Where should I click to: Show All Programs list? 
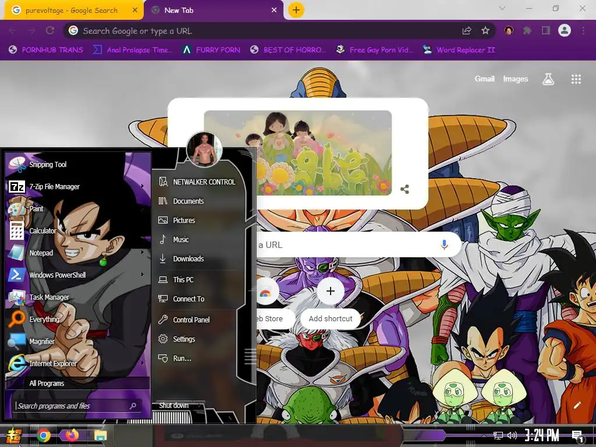tap(77, 383)
